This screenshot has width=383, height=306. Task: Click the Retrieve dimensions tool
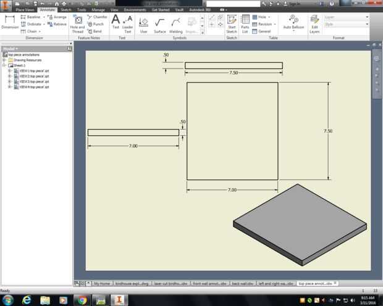[57, 24]
